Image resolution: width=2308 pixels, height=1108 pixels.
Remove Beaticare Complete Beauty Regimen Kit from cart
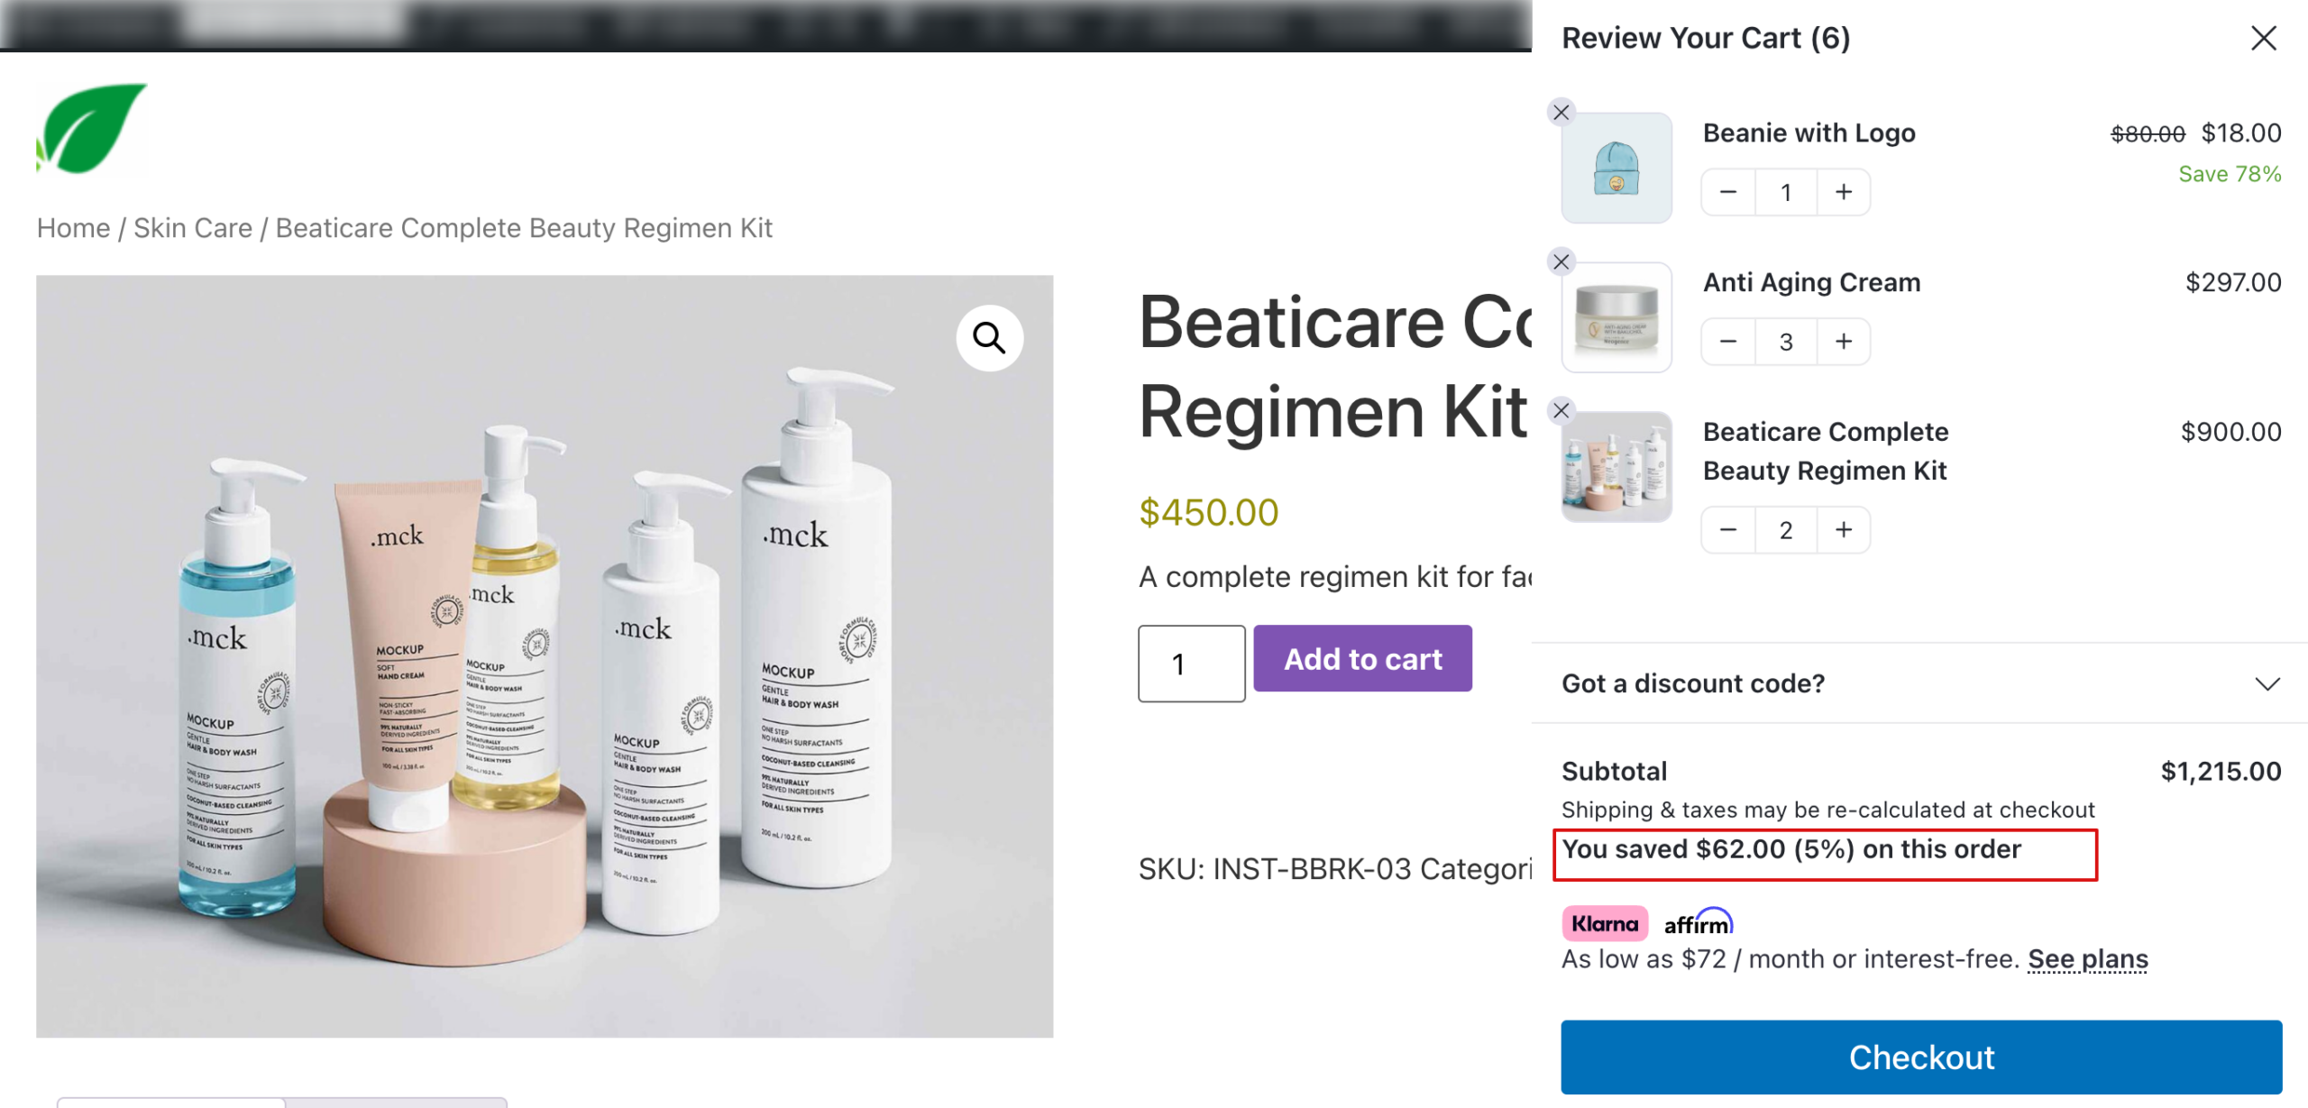tap(1561, 410)
